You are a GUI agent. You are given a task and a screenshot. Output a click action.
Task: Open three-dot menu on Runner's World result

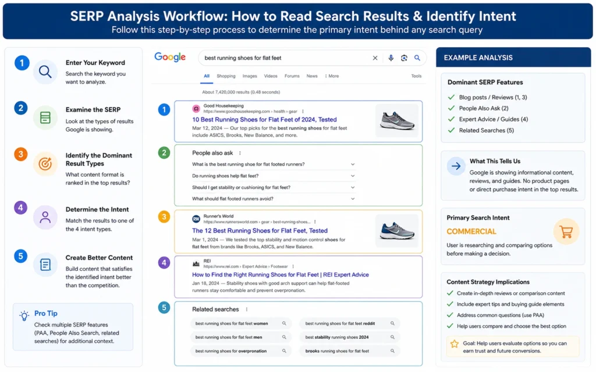(315, 222)
